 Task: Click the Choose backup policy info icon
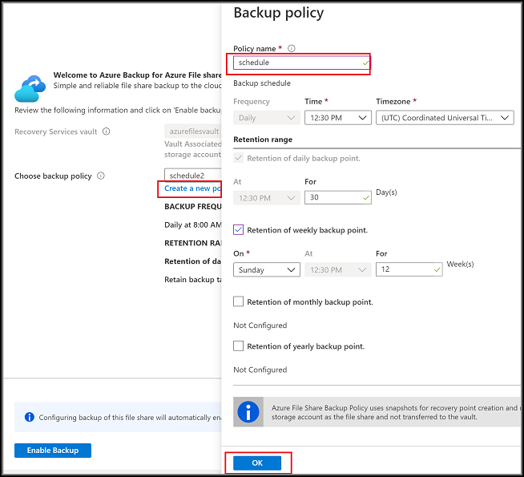(x=101, y=176)
